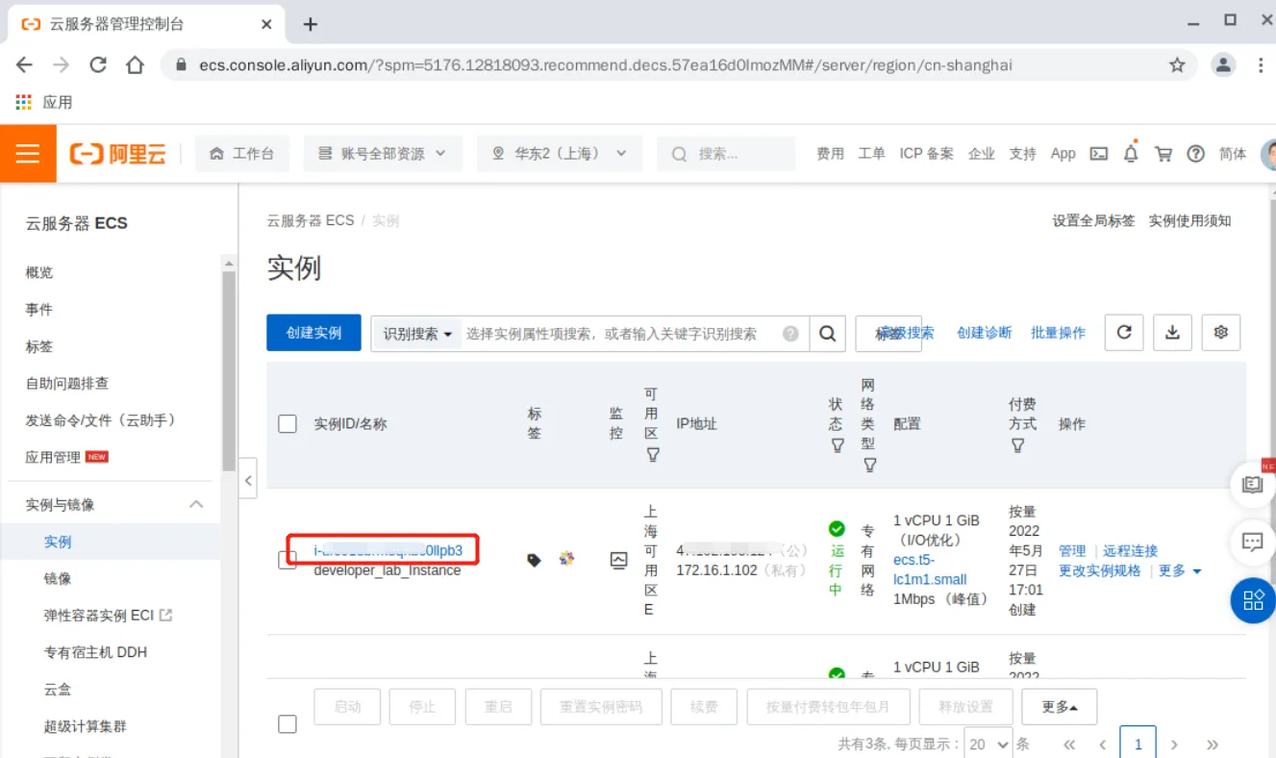Open the shopping cart icon
This screenshot has height=758, width=1276.
[x=1163, y=154]
